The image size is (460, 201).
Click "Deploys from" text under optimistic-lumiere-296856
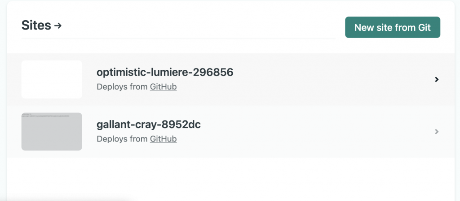click(x=122, y=87)
